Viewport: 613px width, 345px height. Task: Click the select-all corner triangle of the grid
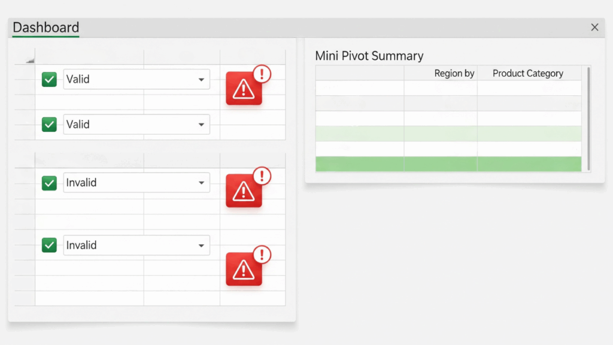click(30, 60)
